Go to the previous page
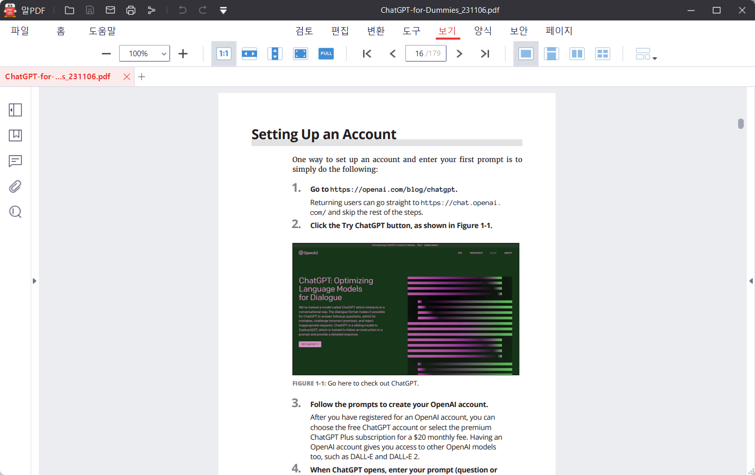This screenshot has height=475, width=755. [393, 54]
